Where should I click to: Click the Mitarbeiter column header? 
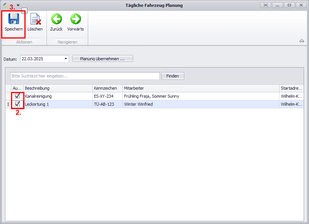(x=201, y=88)
